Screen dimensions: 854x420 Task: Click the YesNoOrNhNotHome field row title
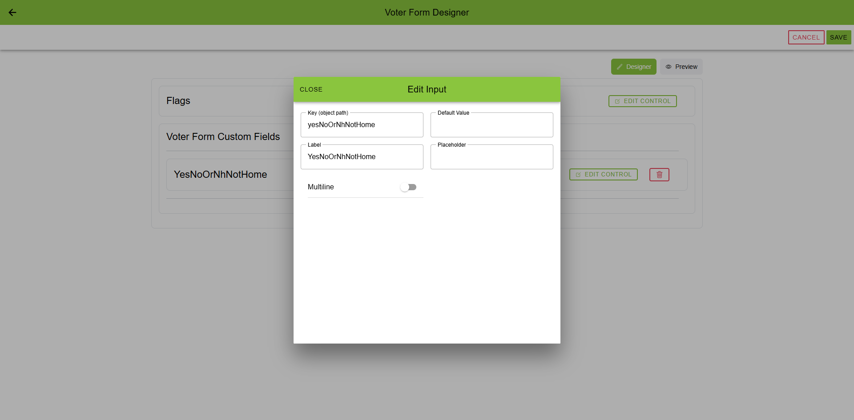(x=220, y=175)
